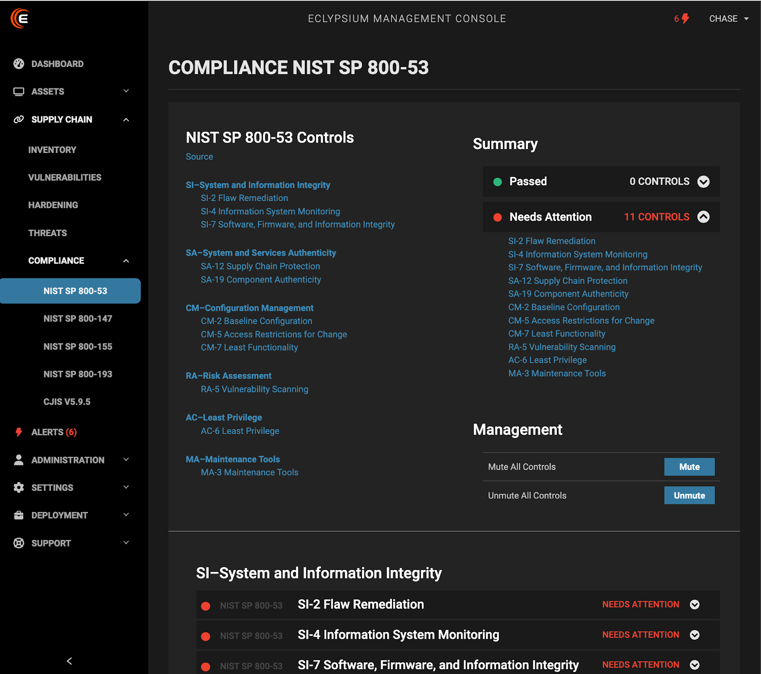
Task: Click the Dashboard gauge icon
Action: (x=19, y=64)
